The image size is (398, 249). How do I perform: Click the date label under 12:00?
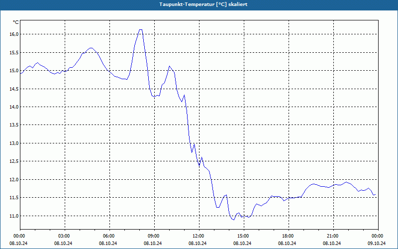point(198,244)
